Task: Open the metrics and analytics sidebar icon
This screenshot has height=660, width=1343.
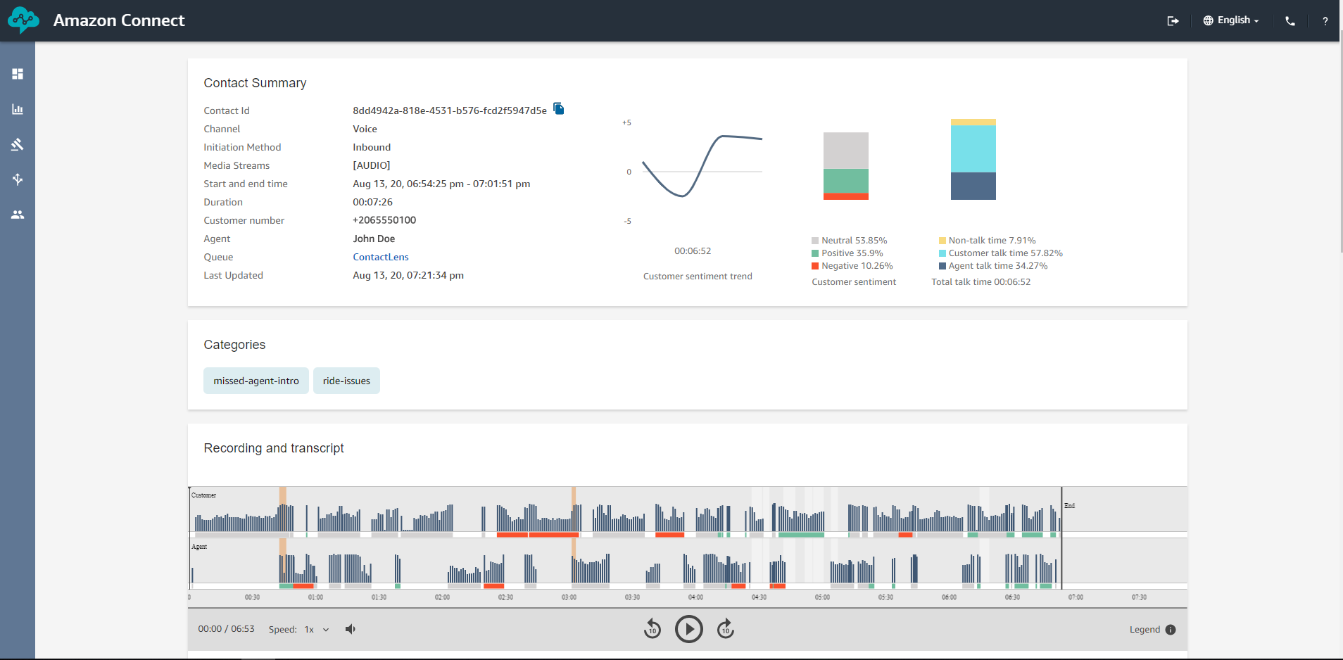Action: [x=18, y=109]
